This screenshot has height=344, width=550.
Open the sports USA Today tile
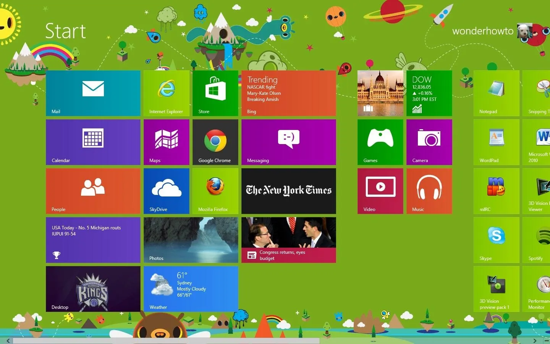(93, 240)
